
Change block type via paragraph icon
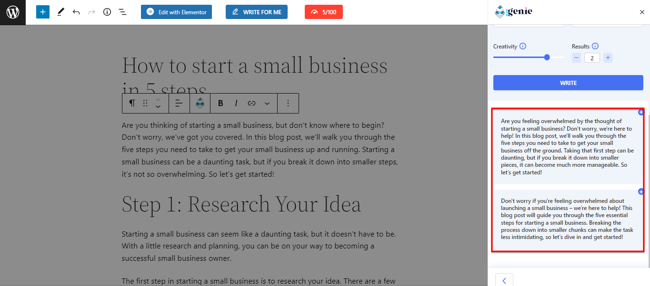tap(132, 103)
